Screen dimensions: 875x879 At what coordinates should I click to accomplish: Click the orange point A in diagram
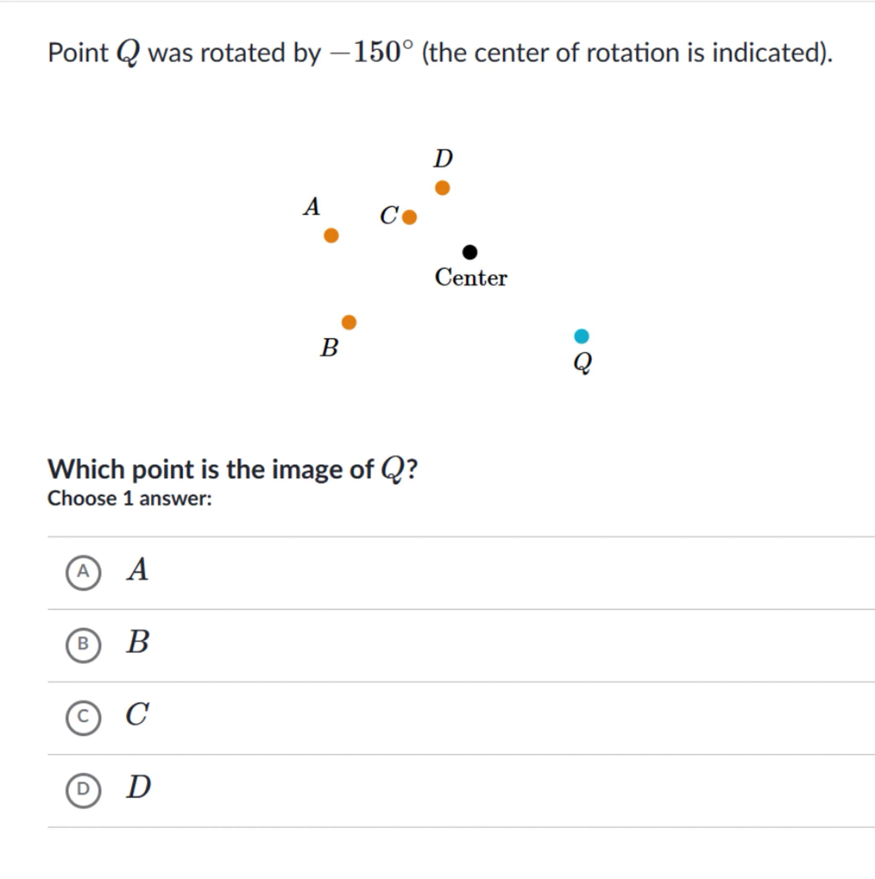pos(331,236)
